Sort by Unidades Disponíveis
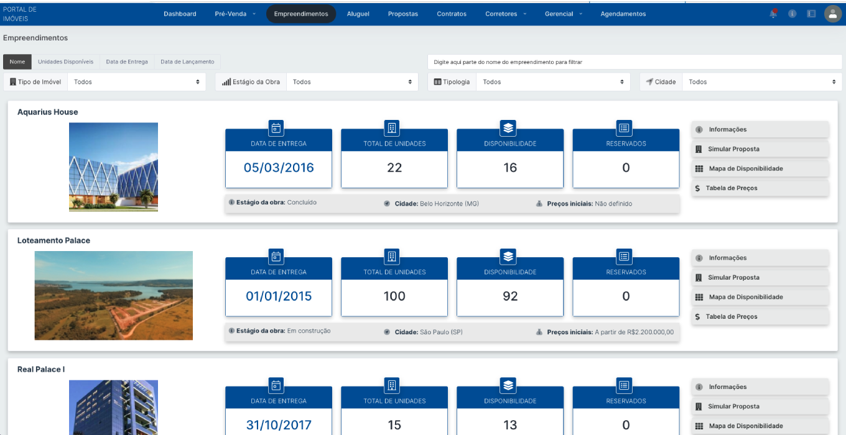846x435 pixels. pyautogui.click(x=65, y=62)
